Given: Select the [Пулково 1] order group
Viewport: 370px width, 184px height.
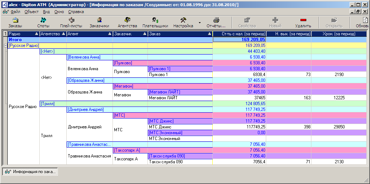Looking at the screenshot, I should (257, 69).
